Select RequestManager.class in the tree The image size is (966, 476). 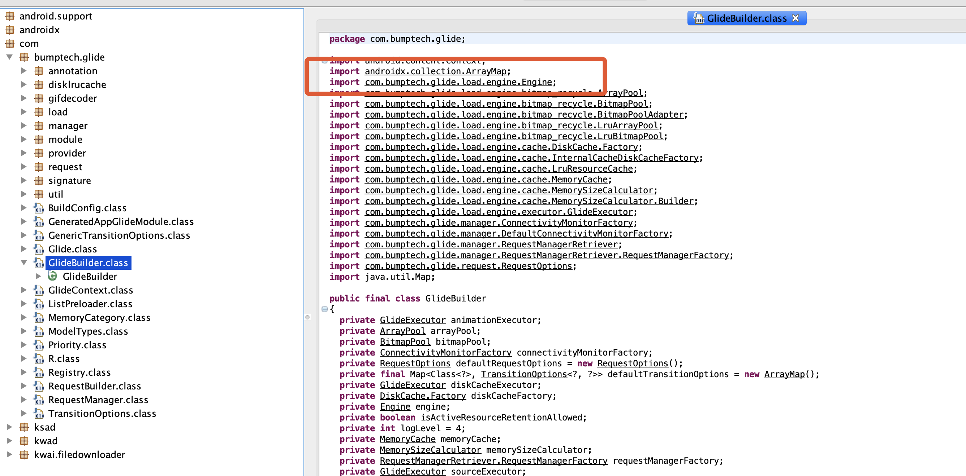98,400
